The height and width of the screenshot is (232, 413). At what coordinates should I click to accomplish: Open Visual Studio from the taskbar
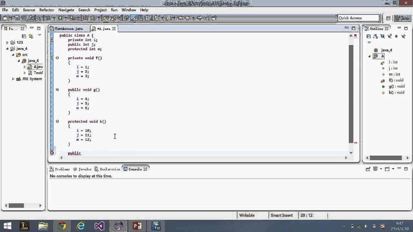(99, 226)
